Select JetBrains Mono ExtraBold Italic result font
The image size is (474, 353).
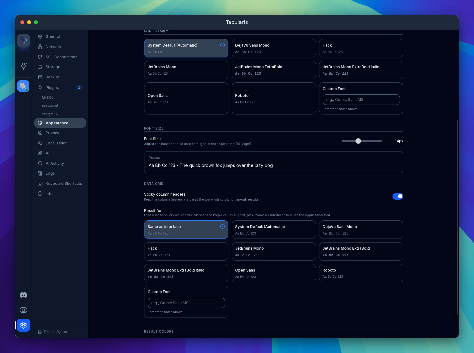click(x=186, y=273)
